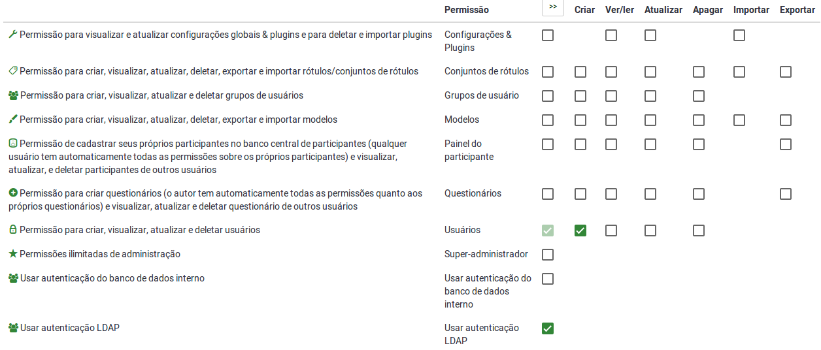Image resolution: width=821 pixels, height=350 pixels.
Task: Uncheck Criar permission for Usuários
Action: tap(580, 231)
